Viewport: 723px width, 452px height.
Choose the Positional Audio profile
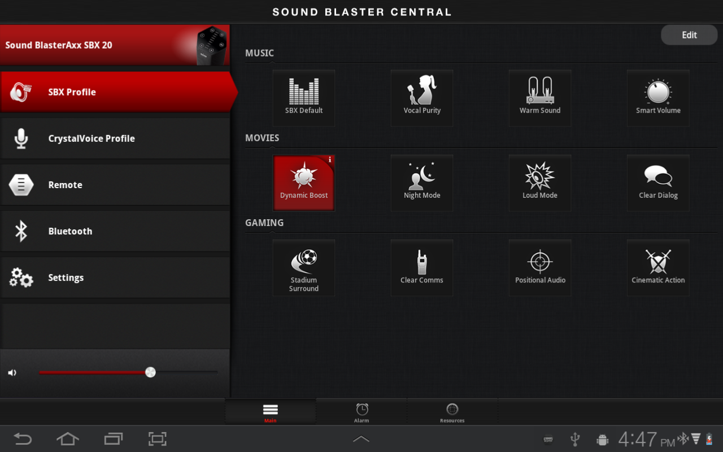coord(540,267)
